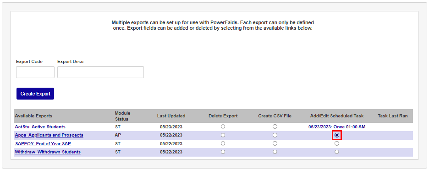The image size is (429, 174).
Task: Click the ST status in Withdraw row
Action: pos(117,152)
